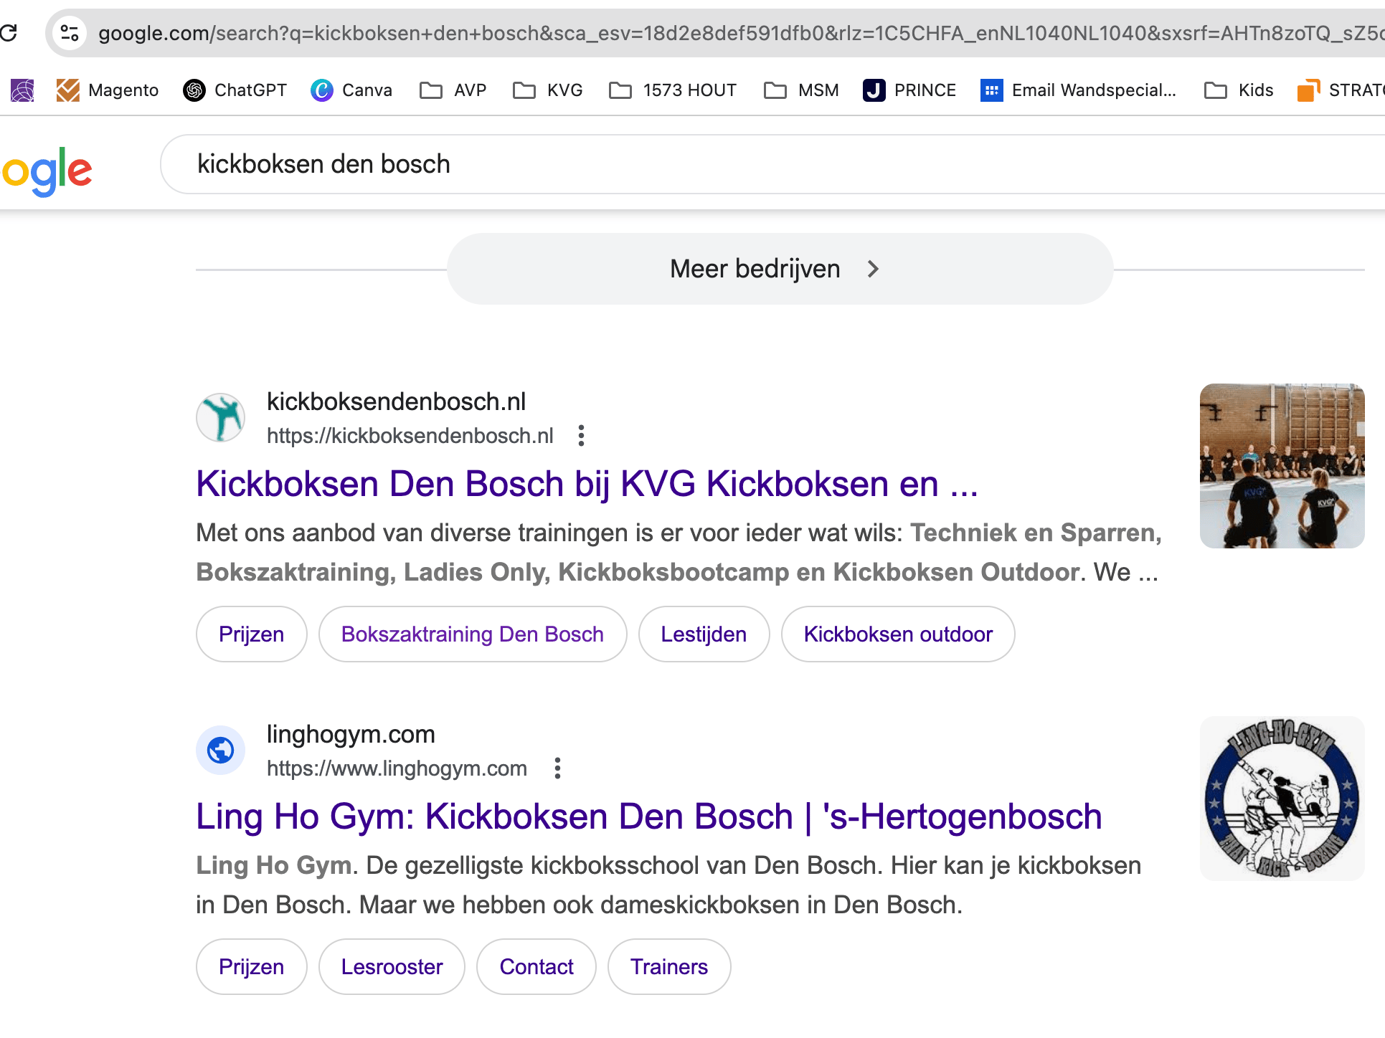The height and width of the screenshot is (1038, 1385).
Task: Expand more options for linghogym.com result
Action: [x=557, y=768]
